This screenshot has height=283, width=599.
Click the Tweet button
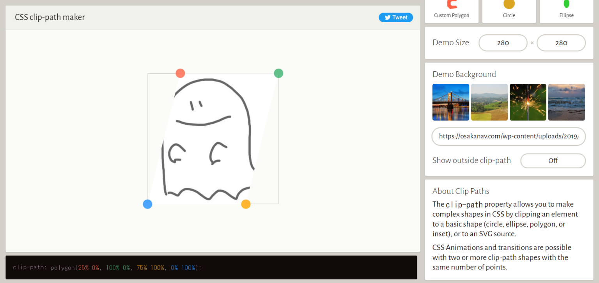[x=396, y=17]
